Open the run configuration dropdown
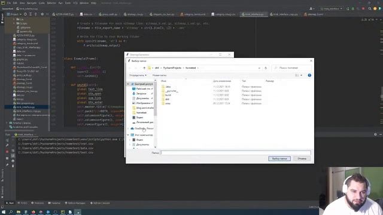Viewport: 383px width, 215px height. click(331, 8)
